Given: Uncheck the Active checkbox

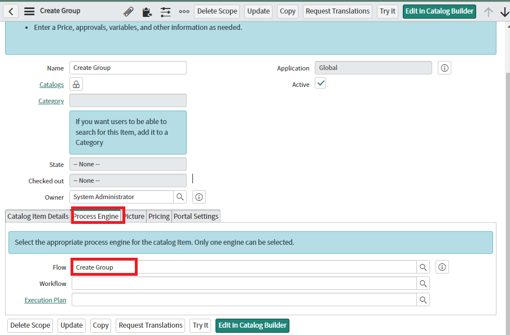Looking at the screenshot, I should click(x=320, y=83).
